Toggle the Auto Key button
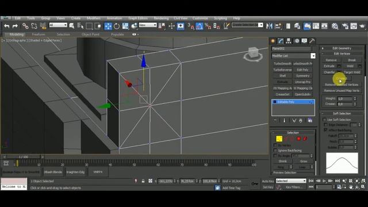Screen dimensions: 368x207 tap(268, 181)
